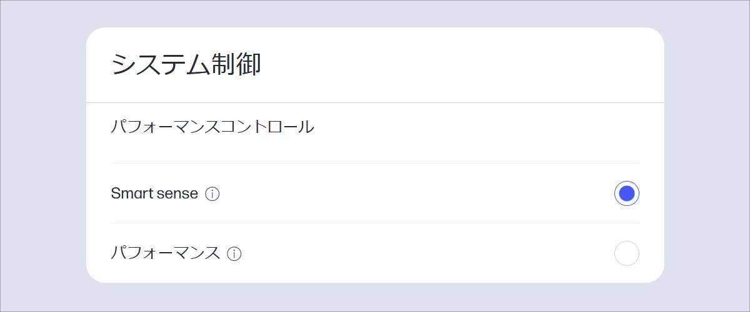Click the パフォーマンス option label

coord(166,253)
